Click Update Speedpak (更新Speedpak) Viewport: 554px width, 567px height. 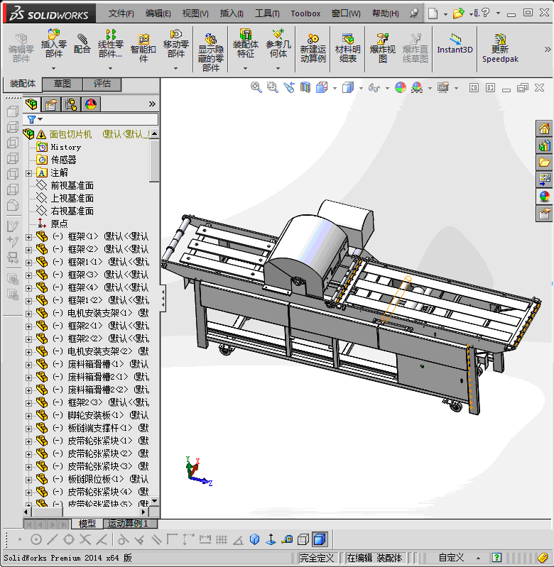pos(500,48)
